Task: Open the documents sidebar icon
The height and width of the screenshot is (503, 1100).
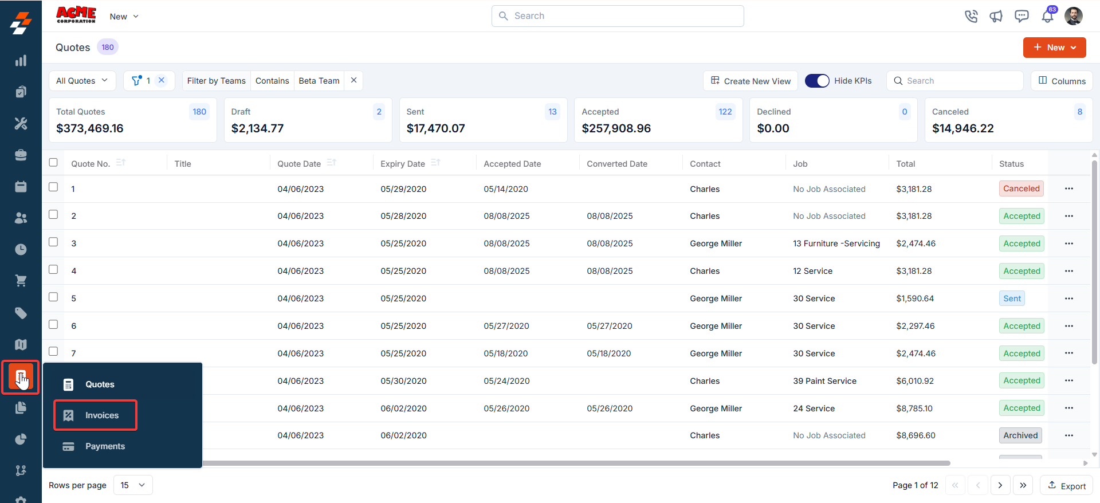Action: (x=21, y=407)
